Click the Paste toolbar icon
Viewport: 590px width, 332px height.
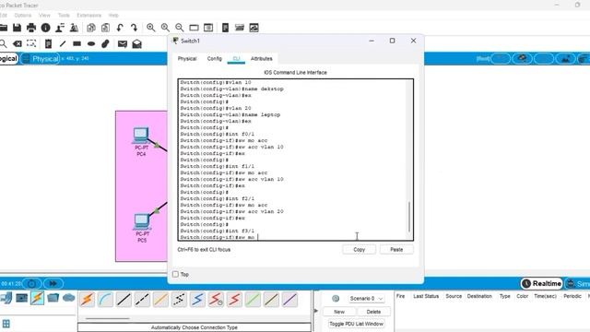click(105, 28)
